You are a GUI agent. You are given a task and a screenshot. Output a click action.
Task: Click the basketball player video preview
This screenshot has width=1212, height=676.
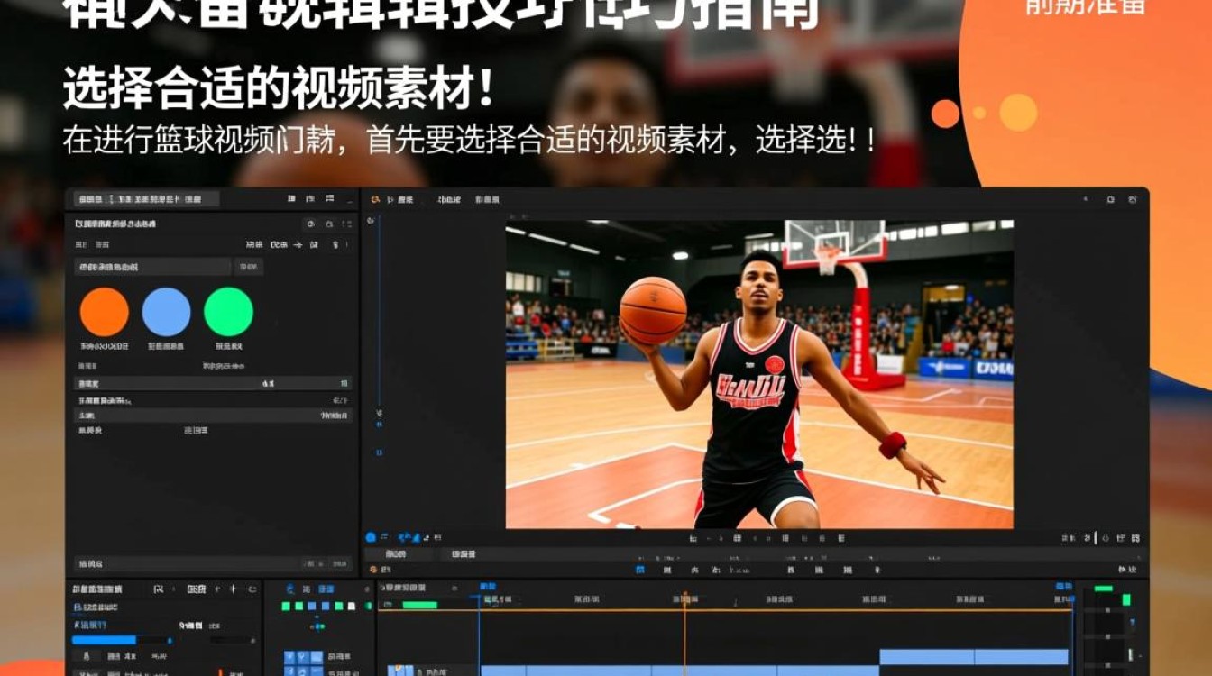(x=759, y=374)
